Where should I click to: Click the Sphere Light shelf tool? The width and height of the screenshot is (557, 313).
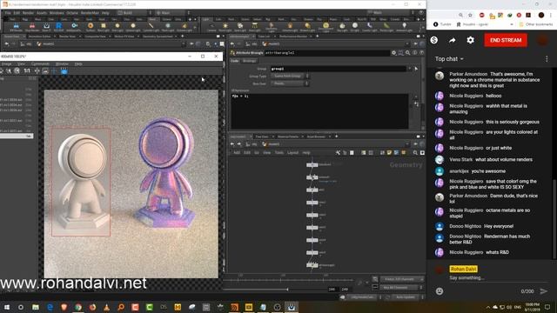(x=133, y=27)
